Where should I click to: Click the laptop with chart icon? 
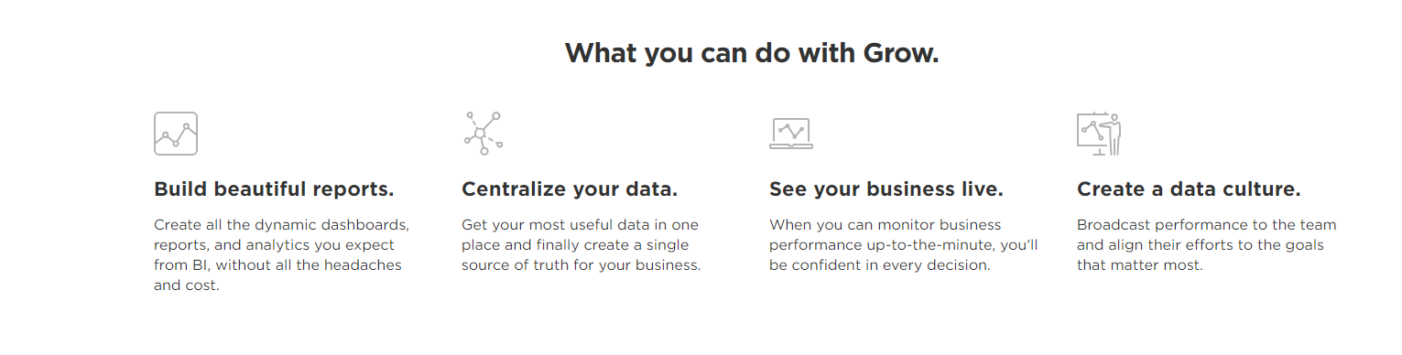pyautogui.click(x=791, y=134)
